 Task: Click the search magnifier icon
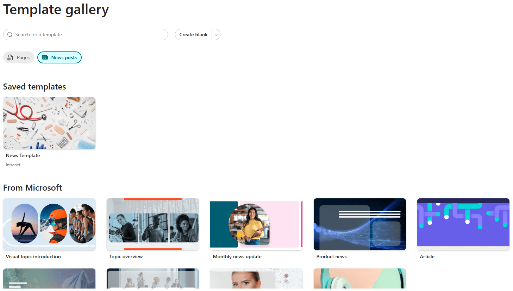pyautogui.click(x=10, y=35)
